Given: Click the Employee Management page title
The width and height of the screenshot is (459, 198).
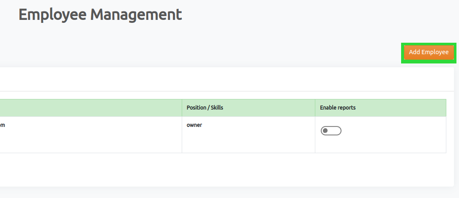Looking at the screenshot, I should 100,14.
